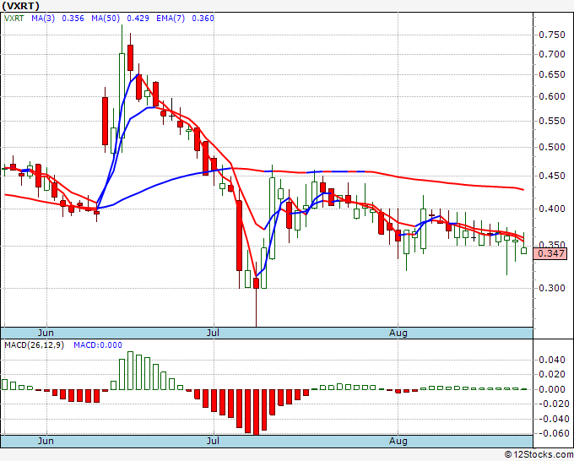Click the deepest red MACD histogram bar
574x461 pixels.
(x=256, y=412)
